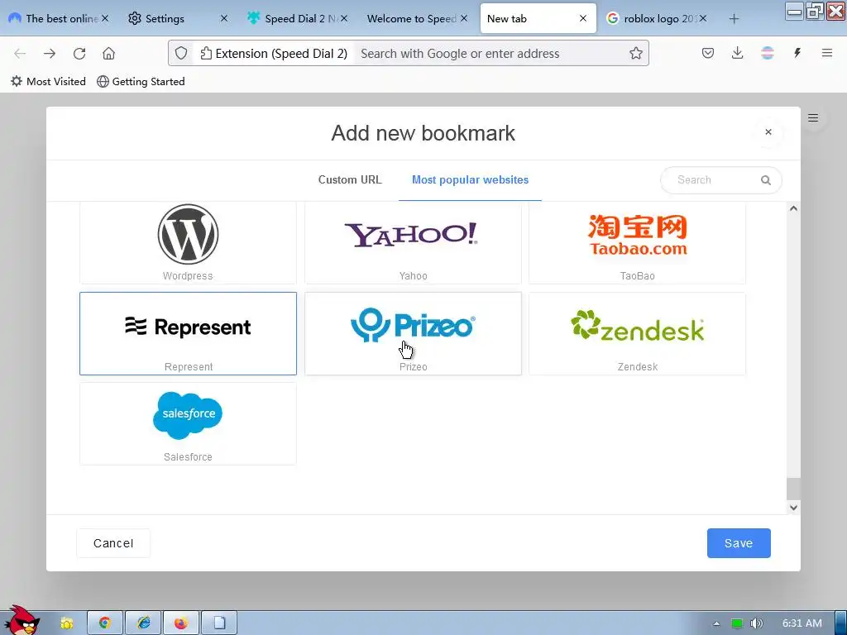
Task: Close the roblox logo tab
Action: click(x=703, y=18)
